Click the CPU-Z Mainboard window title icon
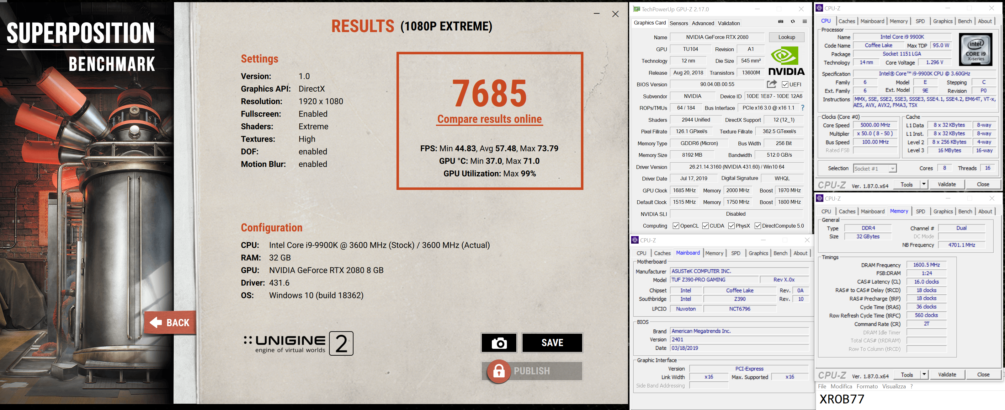 pyautogui.click(x=635, y=240)
